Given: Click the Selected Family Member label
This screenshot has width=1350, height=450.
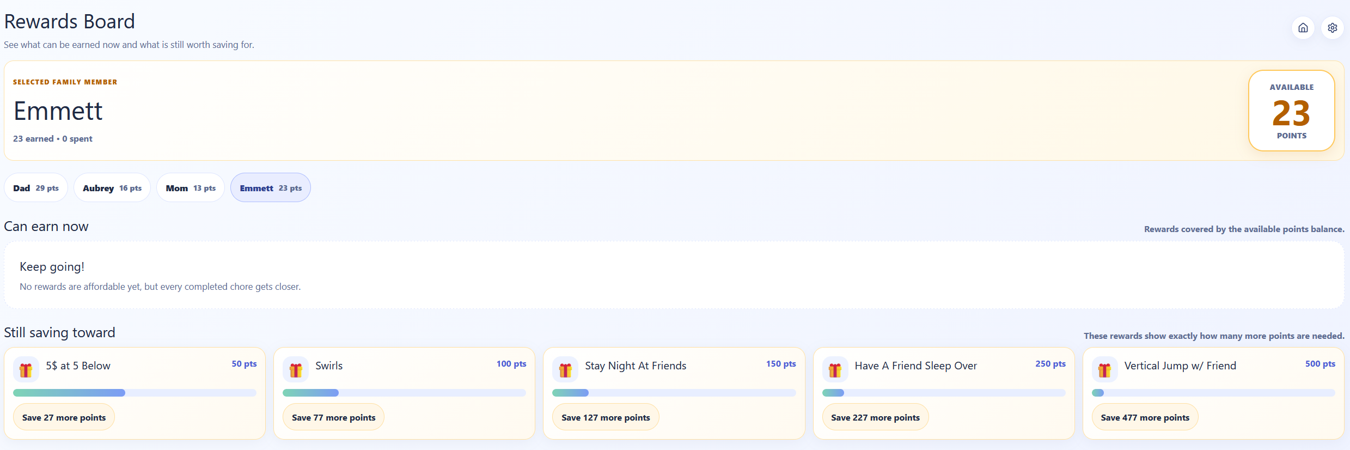Looking at the screenshot, I should pyautogui.click(x=65, y=82).
